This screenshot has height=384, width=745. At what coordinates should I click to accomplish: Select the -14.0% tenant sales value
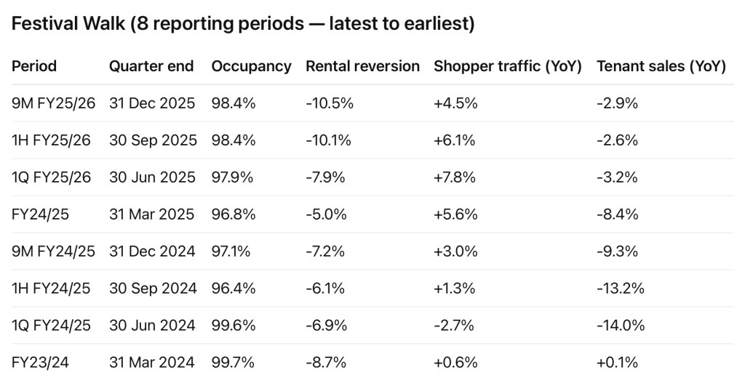(621, 325)
